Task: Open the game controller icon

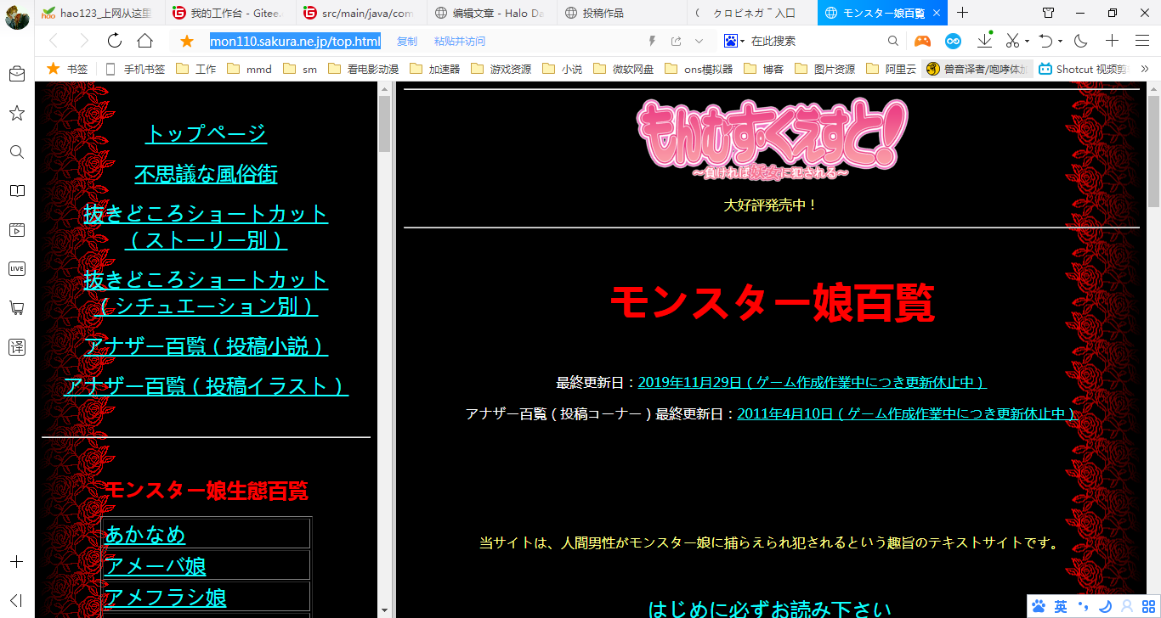Action: [x=922, y=41]
